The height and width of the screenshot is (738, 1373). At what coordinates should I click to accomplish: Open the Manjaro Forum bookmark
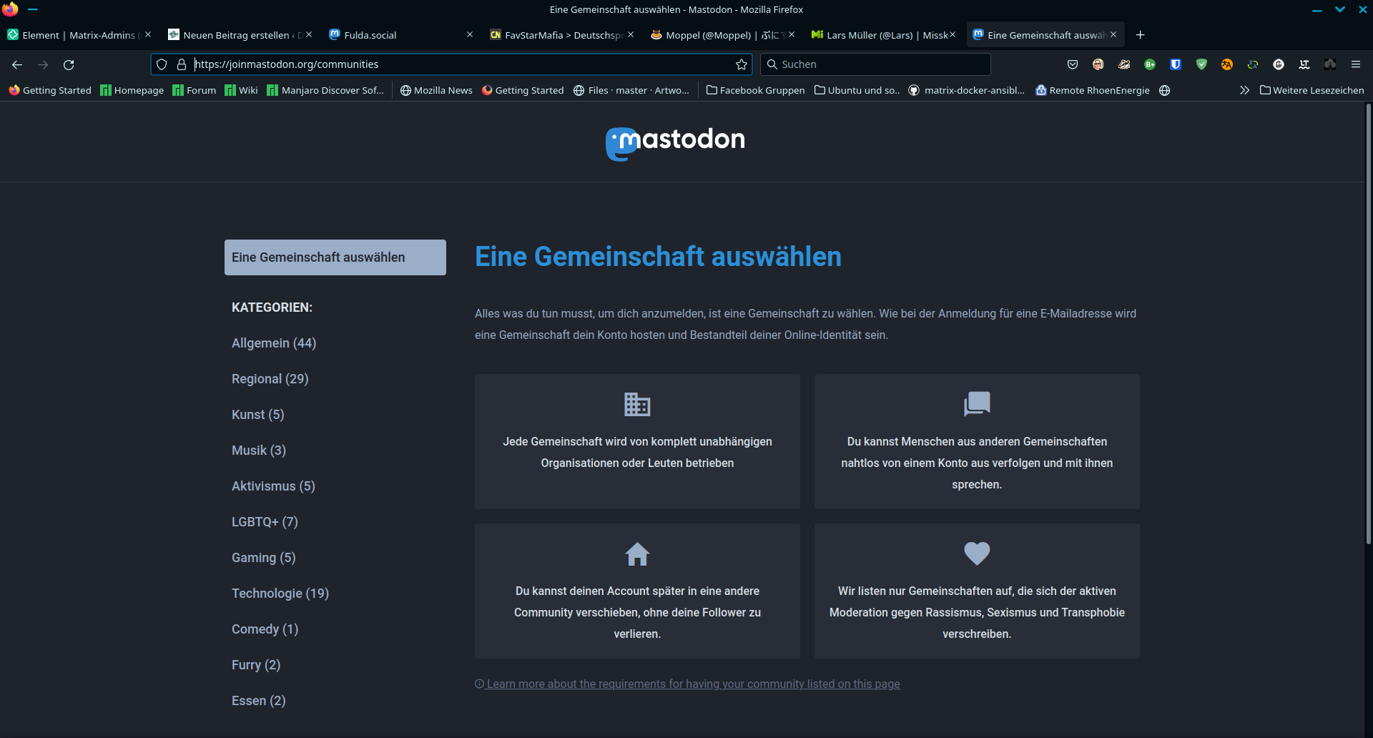pos(195,90)
